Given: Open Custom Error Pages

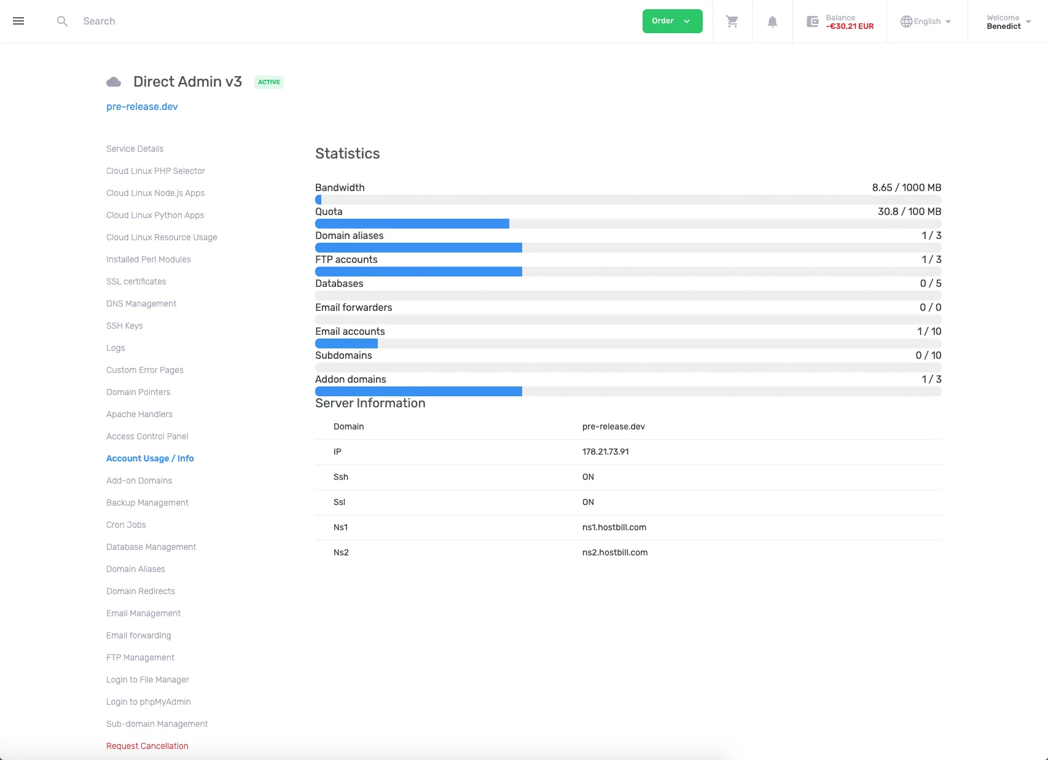Looking at the screenshot, I should click(145, 370).
